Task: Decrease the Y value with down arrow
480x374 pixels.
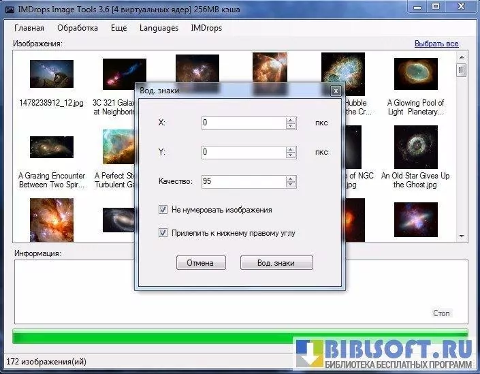Action: coord(291,155)
